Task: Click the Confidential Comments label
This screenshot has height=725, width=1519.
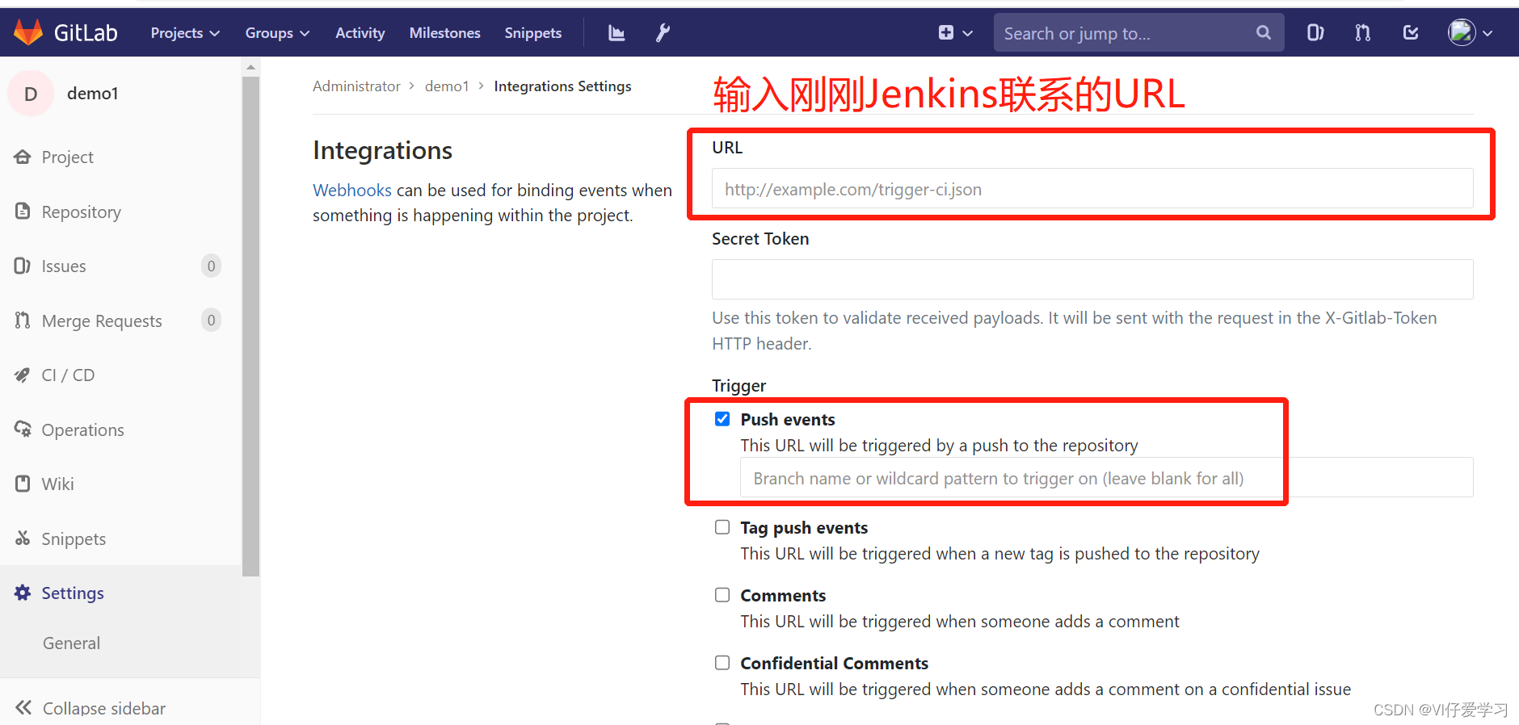Action: tap(835, 664)
